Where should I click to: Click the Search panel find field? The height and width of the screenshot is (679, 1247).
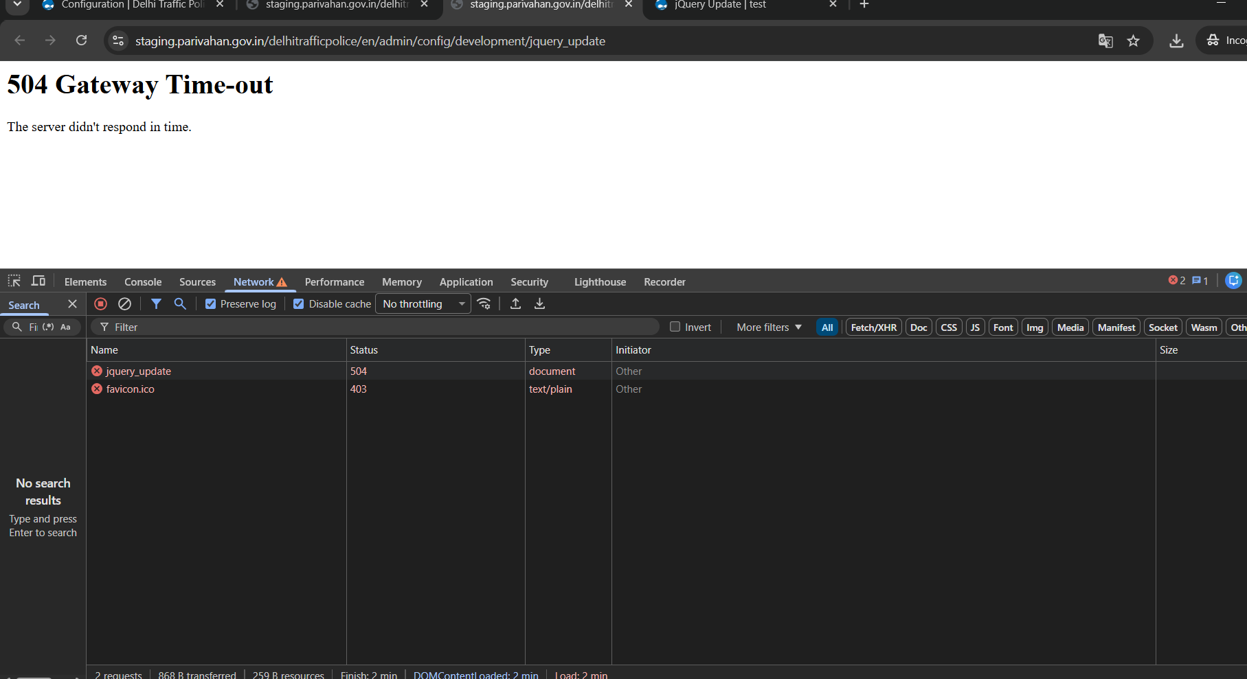(x=32, y=327)
